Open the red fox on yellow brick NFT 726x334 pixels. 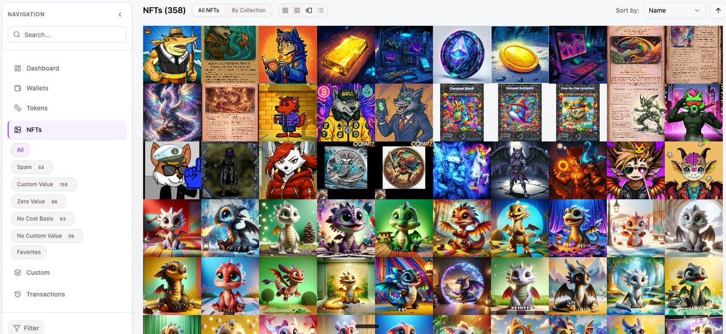[x=288, y=112]
